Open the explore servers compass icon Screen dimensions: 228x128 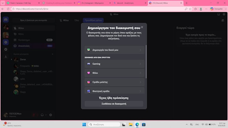point(6,49)
